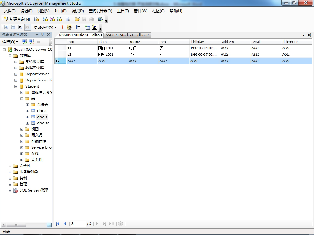This screenshot has height=235, width=314.
Task: Click the Database Engine Query icon
Action: pos(36,19)
